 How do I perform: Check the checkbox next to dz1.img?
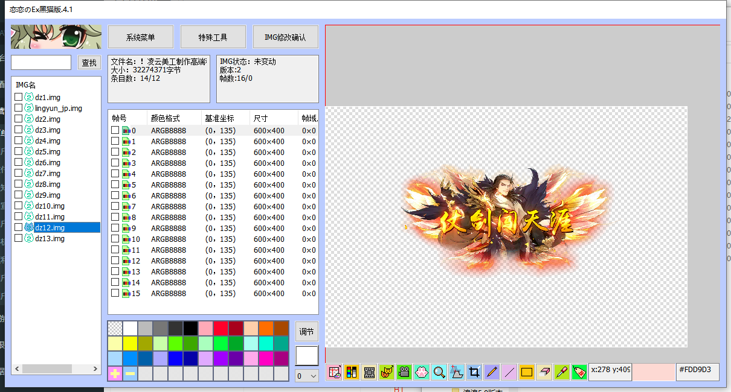click(x=18, y=97)
